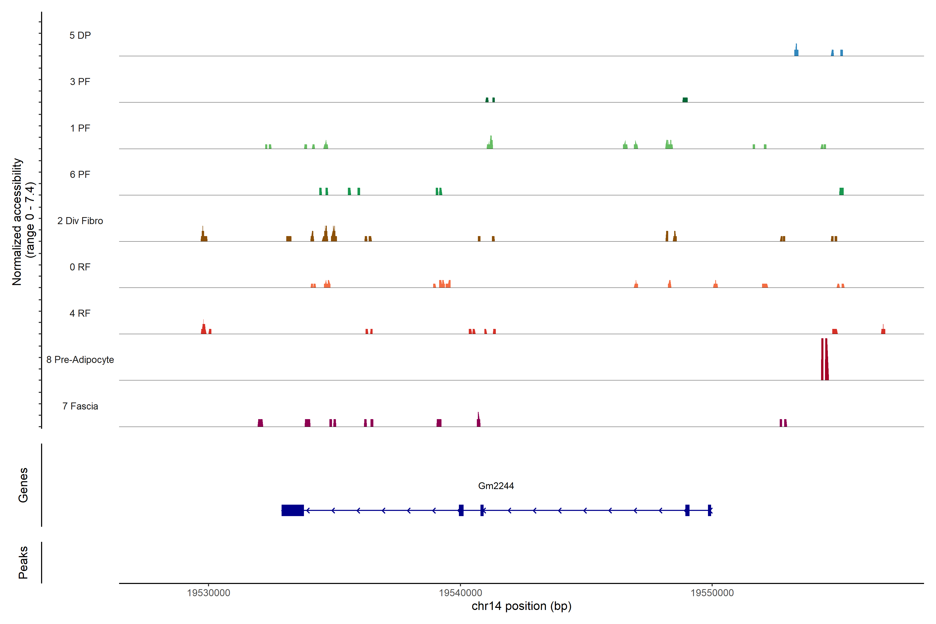Click the chr14 position (bp) axis title
Viewport: 936px width, 624px height.
(x=521, y=606)
